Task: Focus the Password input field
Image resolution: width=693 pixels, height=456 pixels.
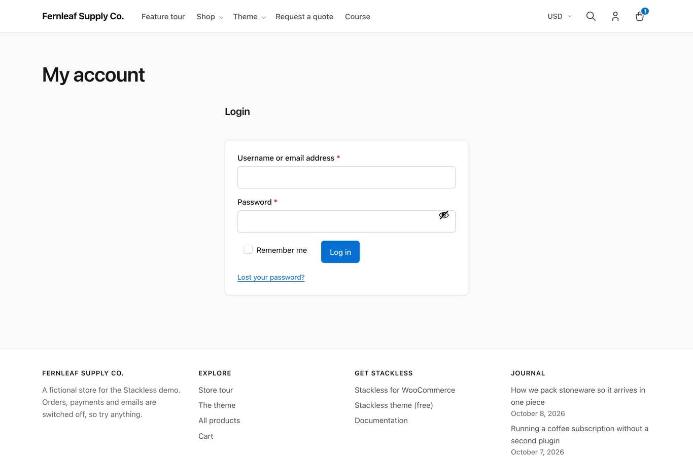Action: (x=346, y=221)
